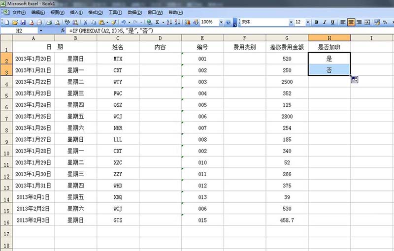Open Print Preview from the toolbar
Image resolution: width=394 pixels, height=251 pixels.
(57, 22)
